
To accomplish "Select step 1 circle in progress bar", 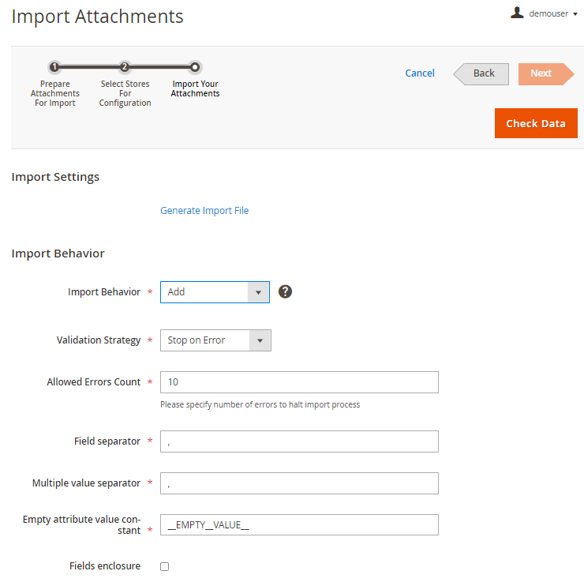I will coord(54,67).
